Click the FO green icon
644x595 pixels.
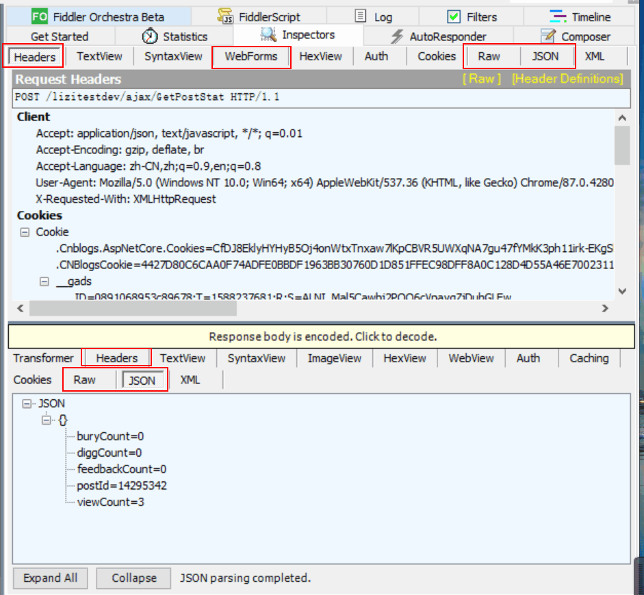pyautogui.click(x=40, y=17)
